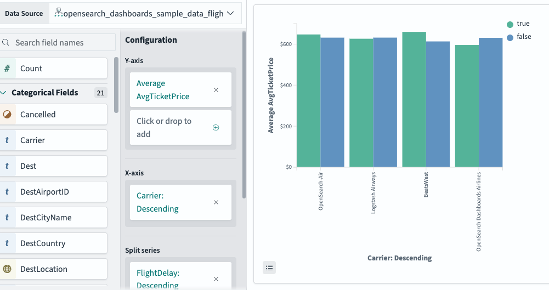Click the green BeatsWest bar

pyautogui.click(x=414, y=99)
